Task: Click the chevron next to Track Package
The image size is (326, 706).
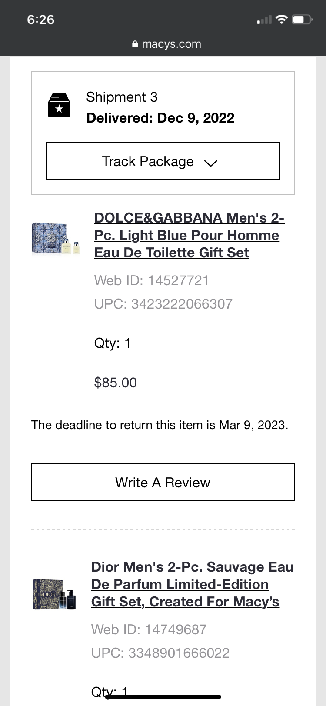Action: click(x=210, y=163)
